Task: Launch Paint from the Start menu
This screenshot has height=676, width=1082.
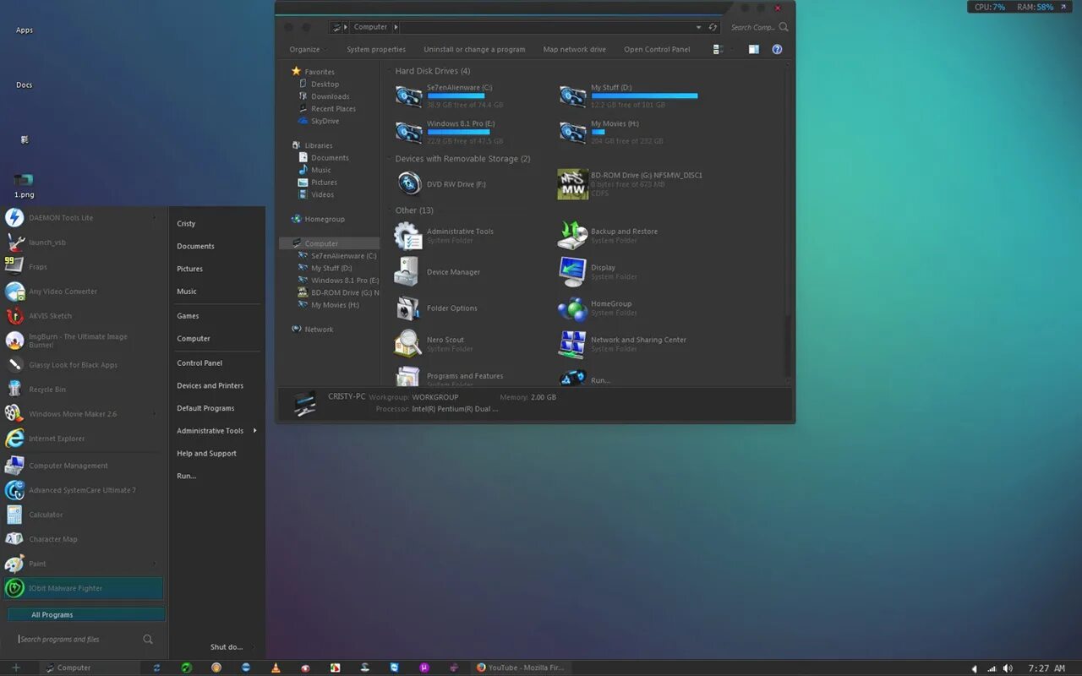Action: pyautogui.click(x=82, y=564)
